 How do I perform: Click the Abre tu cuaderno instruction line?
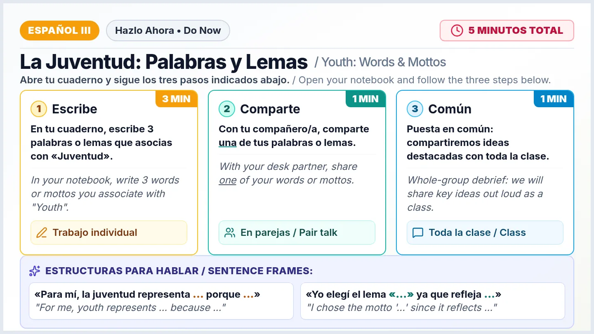(285, 80)
